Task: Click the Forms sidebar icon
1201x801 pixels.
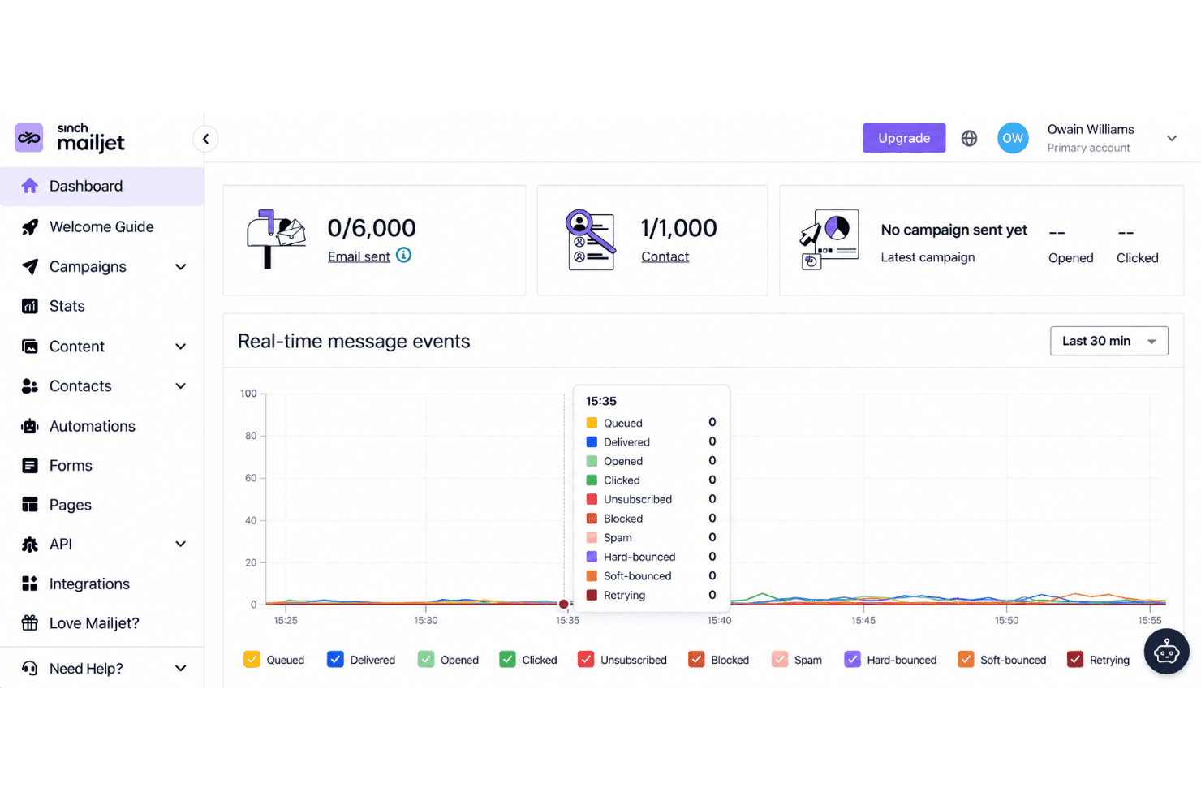Action: tap(30, 466)
